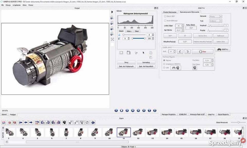Click the blue right arrow in photos toolbar

click(31, 122)
